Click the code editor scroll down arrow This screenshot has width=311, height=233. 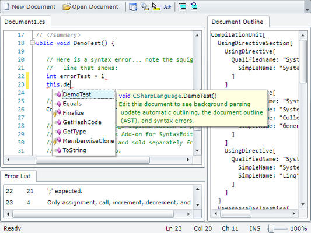[x=197, y=151]
